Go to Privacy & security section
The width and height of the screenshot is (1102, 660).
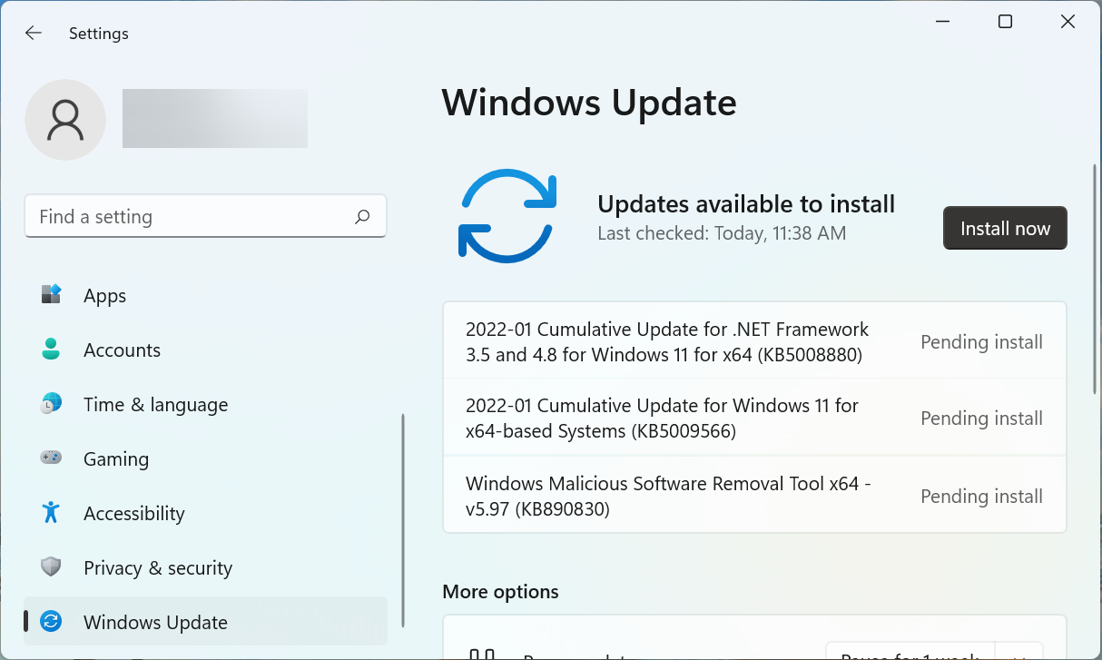pyautogui.click(x=158, y=567)
